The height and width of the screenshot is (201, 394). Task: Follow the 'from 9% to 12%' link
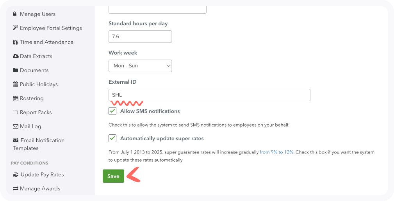pos(276,152)
